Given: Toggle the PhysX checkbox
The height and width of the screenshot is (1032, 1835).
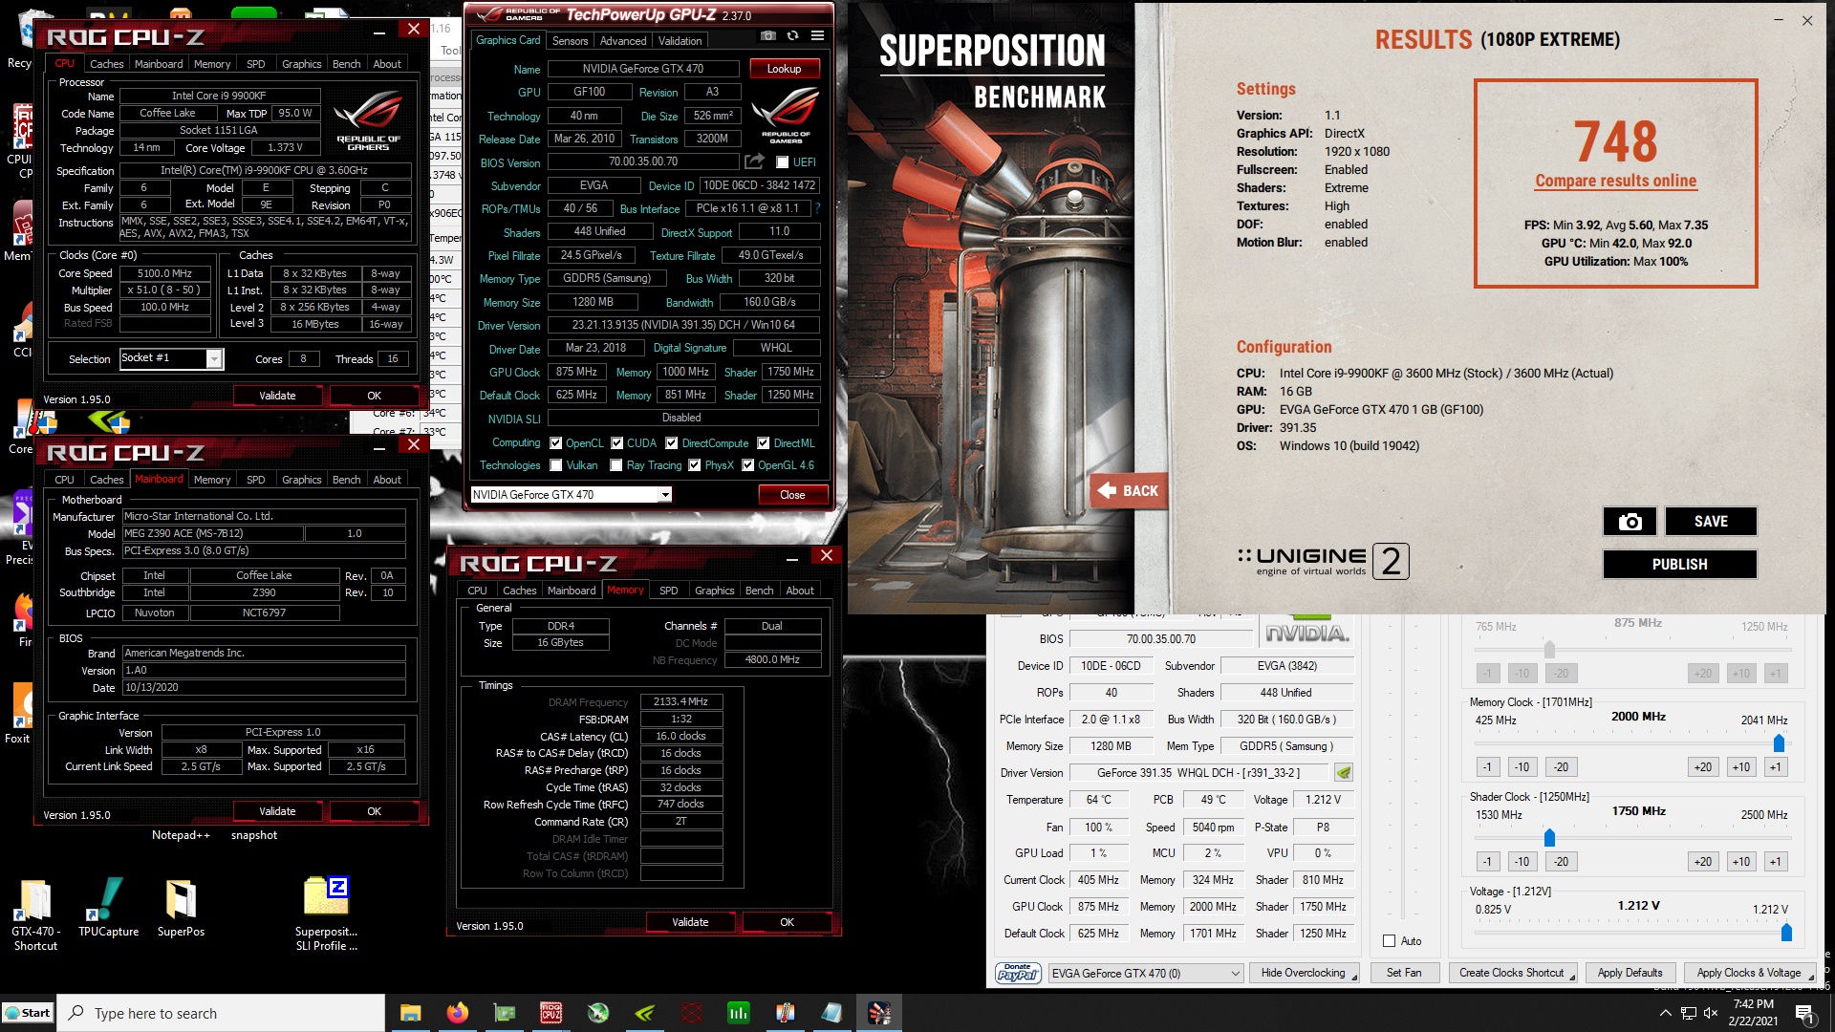Looking at the screenshot, I should [x=695, y=465].
